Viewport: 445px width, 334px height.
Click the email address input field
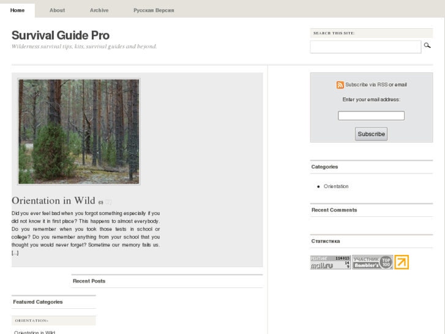click(371, 116)
